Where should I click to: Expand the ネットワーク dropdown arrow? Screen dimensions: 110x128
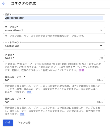[x=101, y=46]
